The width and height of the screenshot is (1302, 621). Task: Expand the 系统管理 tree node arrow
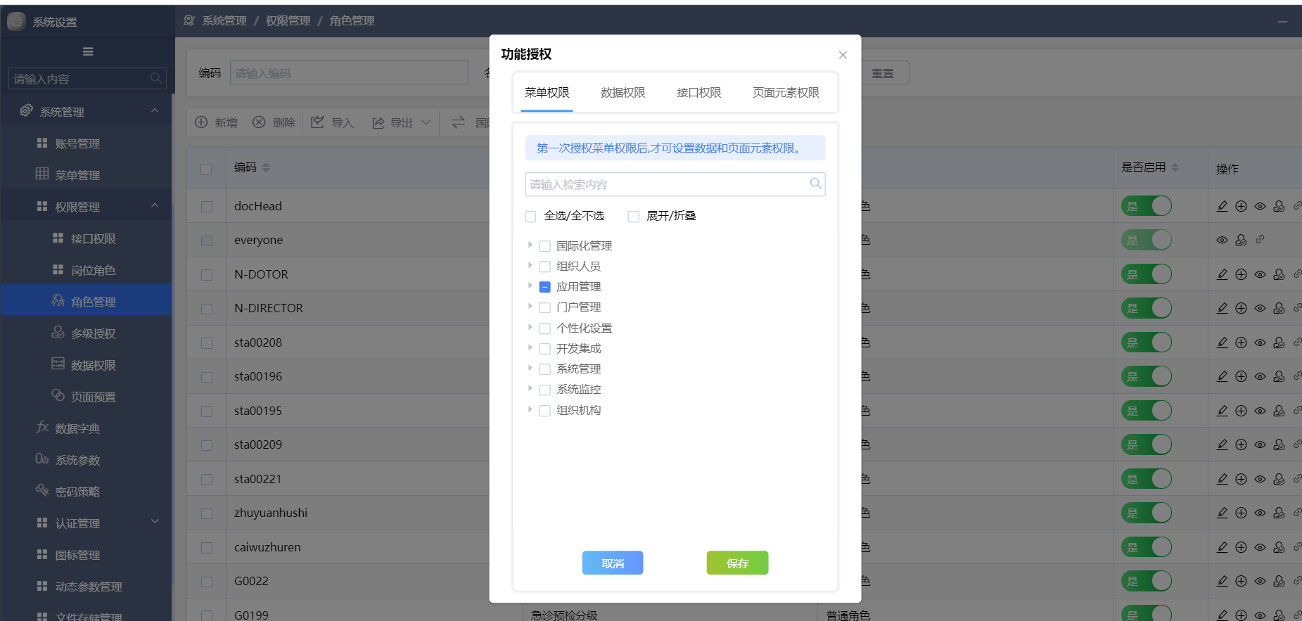point(530,368)
